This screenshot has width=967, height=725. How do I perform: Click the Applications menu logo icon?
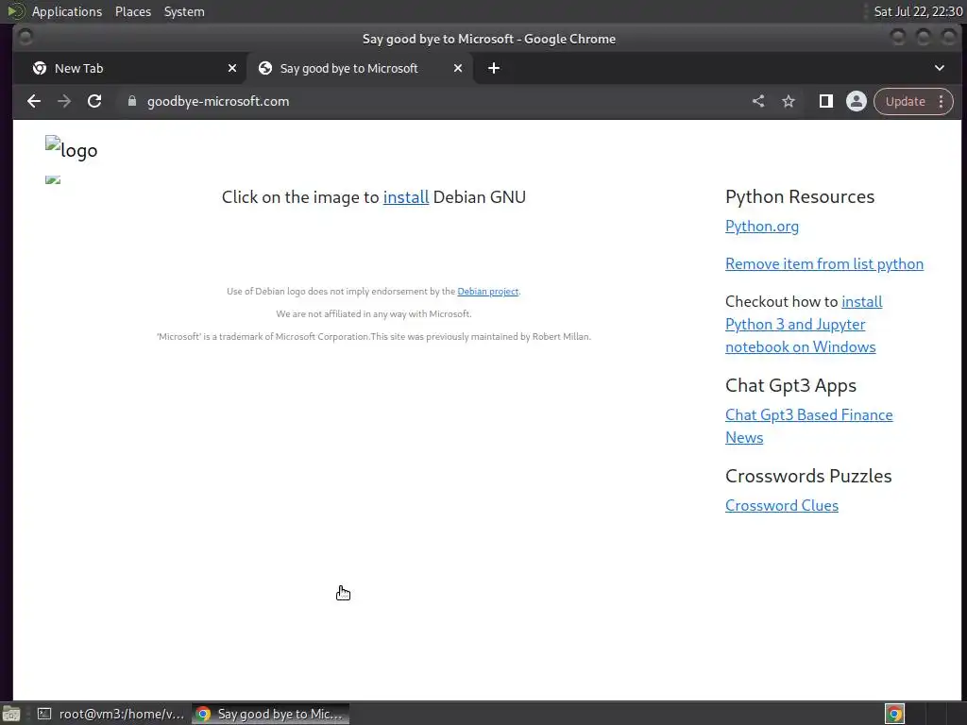point(15,11)
